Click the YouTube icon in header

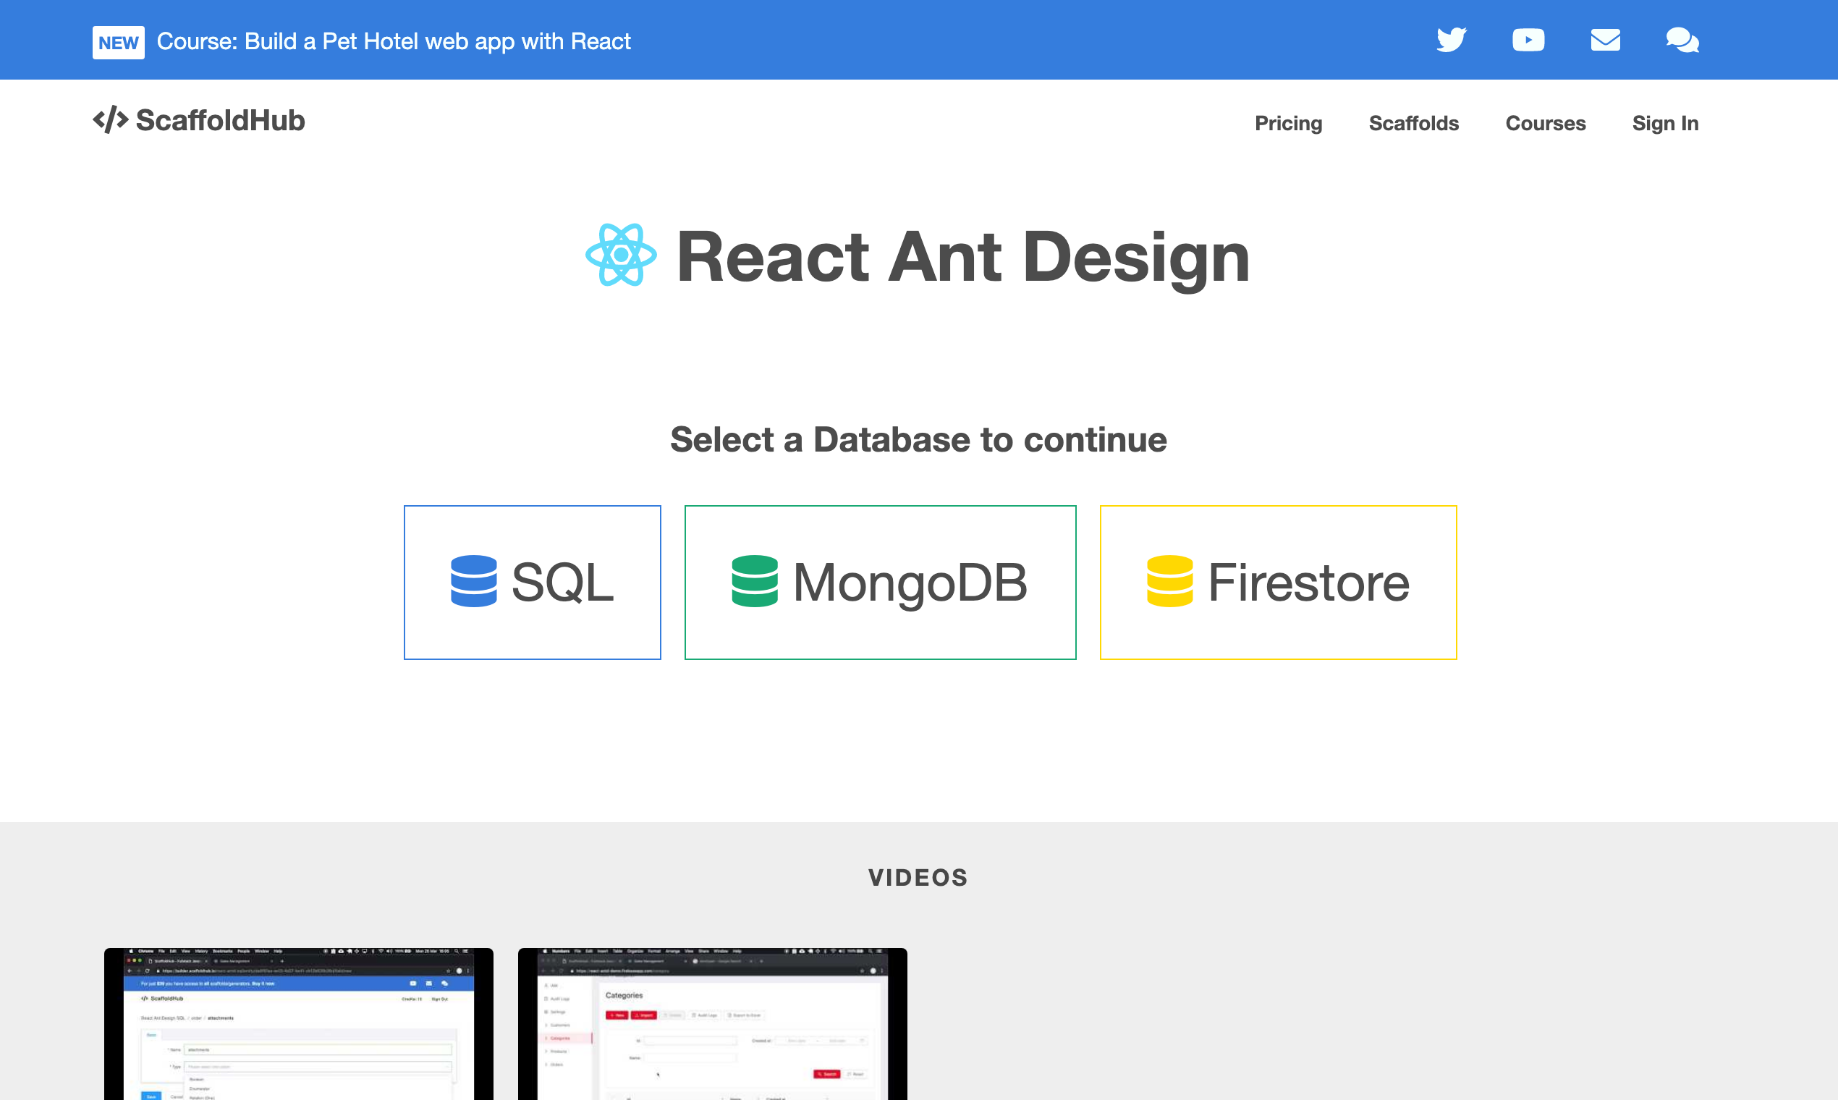tap(1528, 40)
